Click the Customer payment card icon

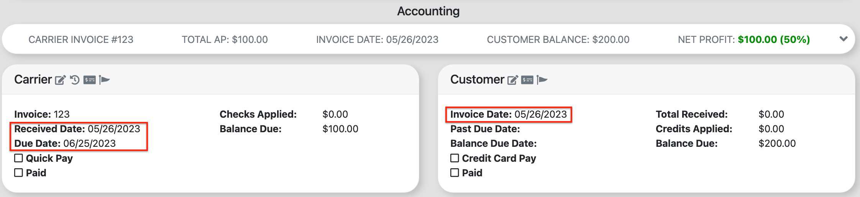[x=527, y=80]
